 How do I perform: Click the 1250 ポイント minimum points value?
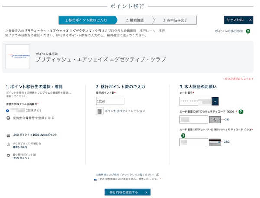click(21, 159)
